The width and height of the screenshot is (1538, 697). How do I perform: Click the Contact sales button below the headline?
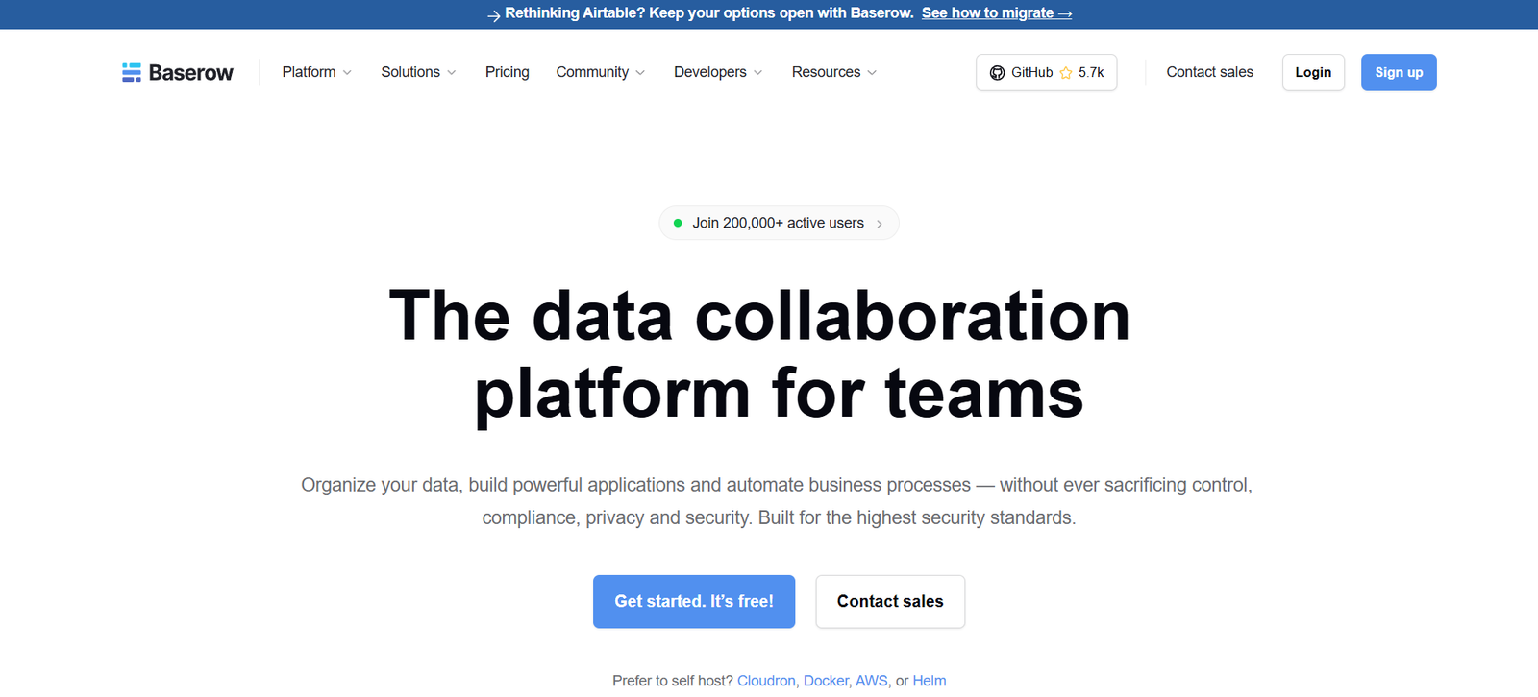890,602
